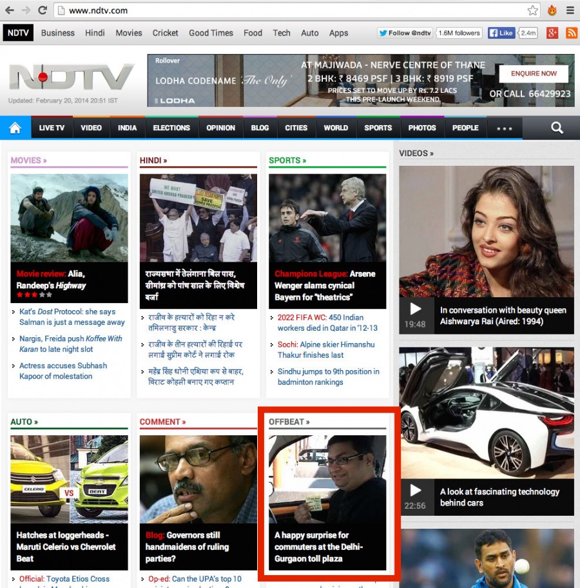Play the Aishwarya Rai video

tap(416, 309)
